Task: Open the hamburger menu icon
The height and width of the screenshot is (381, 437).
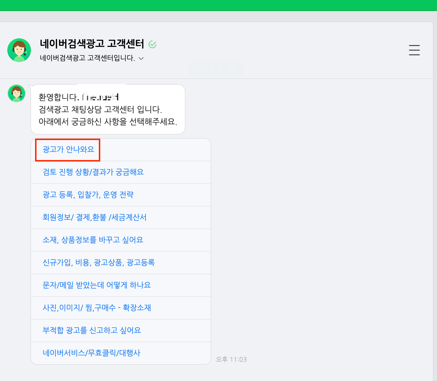Action: [414, 50]
